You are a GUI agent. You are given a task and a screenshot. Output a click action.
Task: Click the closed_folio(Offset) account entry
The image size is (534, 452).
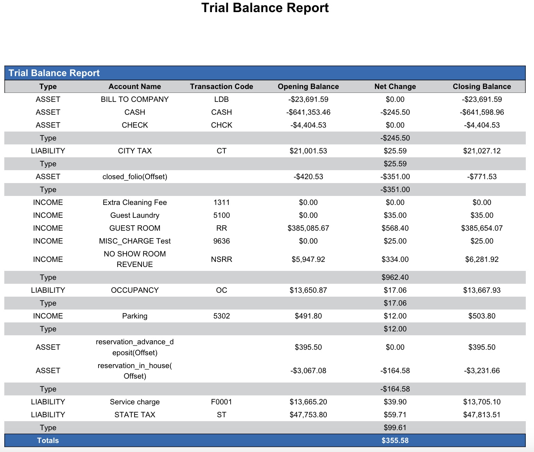(x=134, y=177)
